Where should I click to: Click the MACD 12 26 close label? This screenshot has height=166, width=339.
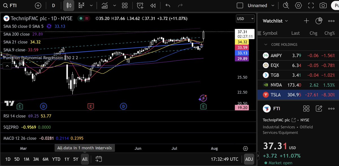20,138
